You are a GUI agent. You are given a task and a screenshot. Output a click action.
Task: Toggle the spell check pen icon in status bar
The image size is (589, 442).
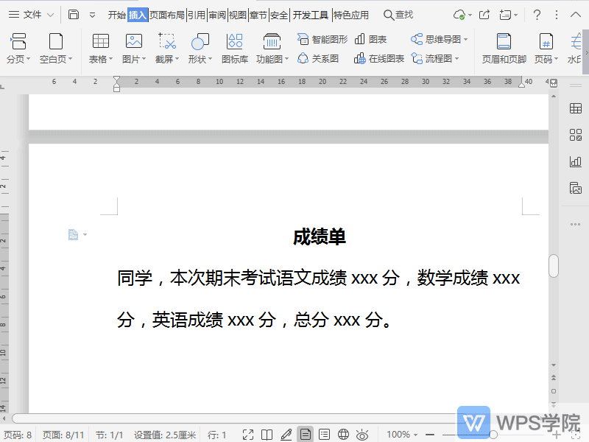click(x=288, y=434)
